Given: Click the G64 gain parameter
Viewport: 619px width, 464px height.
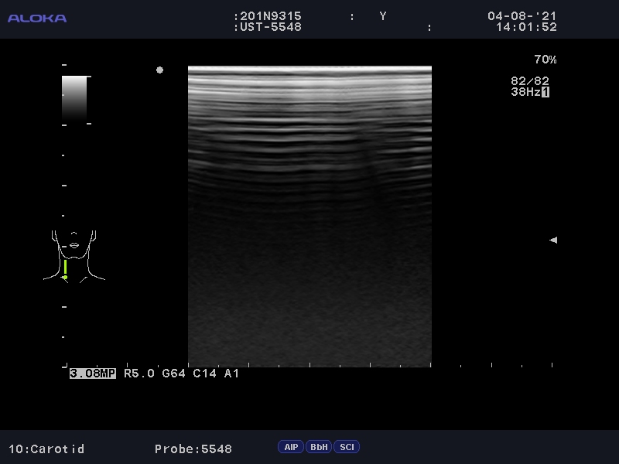Looking at the screenshot, I should pos(173,374).
